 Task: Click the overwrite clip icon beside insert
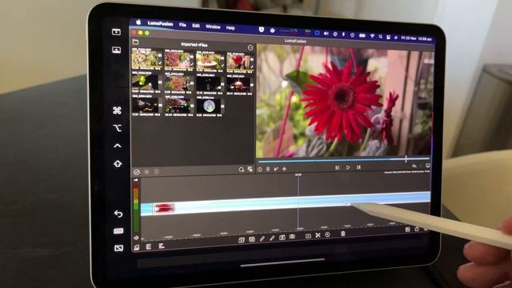pyautogui.click(x=252, y=240)
